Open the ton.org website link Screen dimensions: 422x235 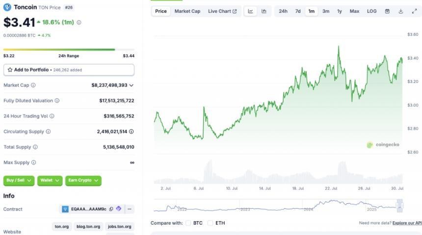62,227
